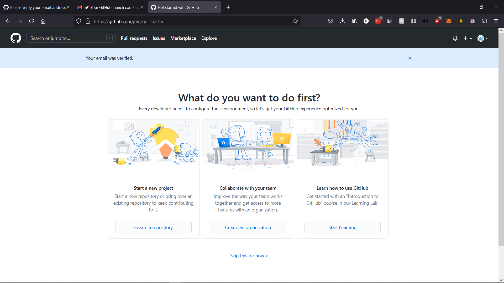Click 'Create an organization' link button
This screenshot has width=504, height=283.
[x=248, y=227]
